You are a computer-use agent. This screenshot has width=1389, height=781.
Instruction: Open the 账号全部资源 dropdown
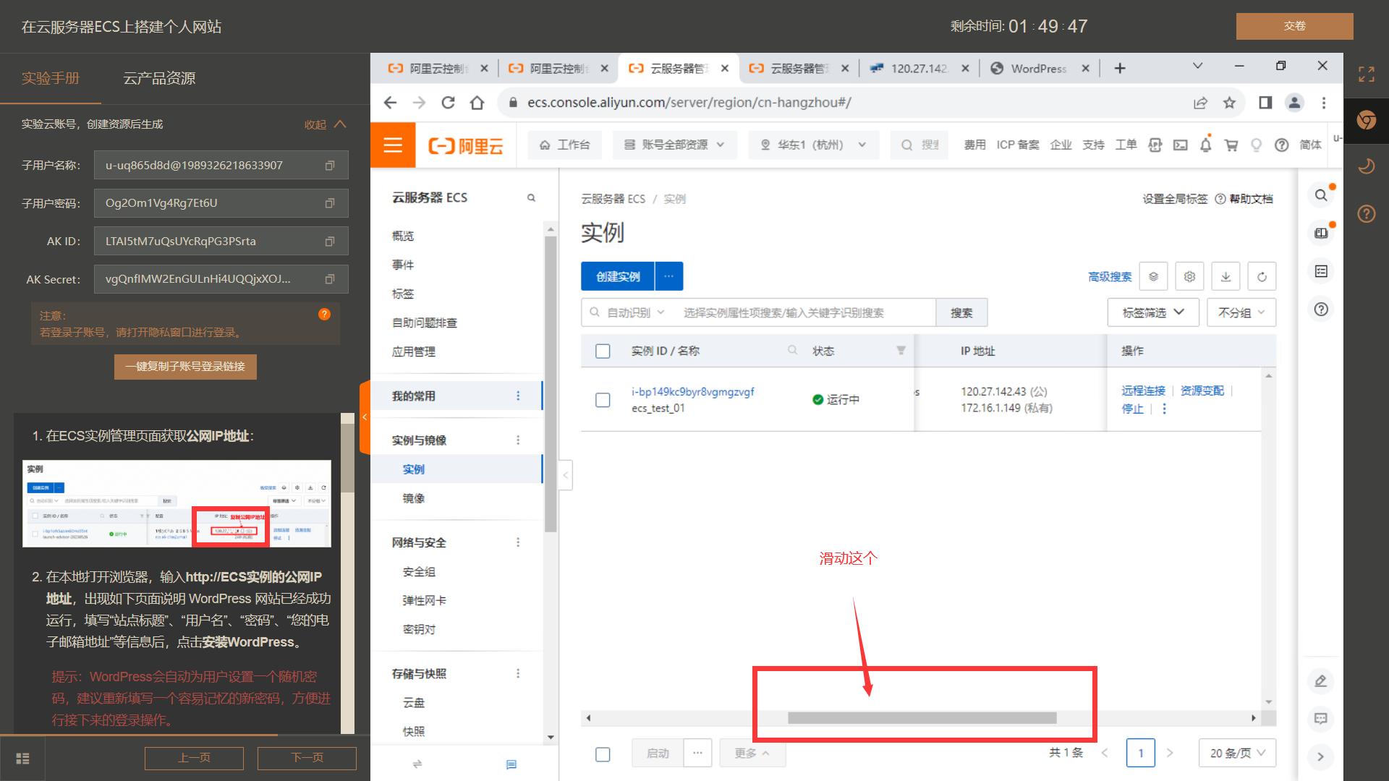click(x=674, y=145)
